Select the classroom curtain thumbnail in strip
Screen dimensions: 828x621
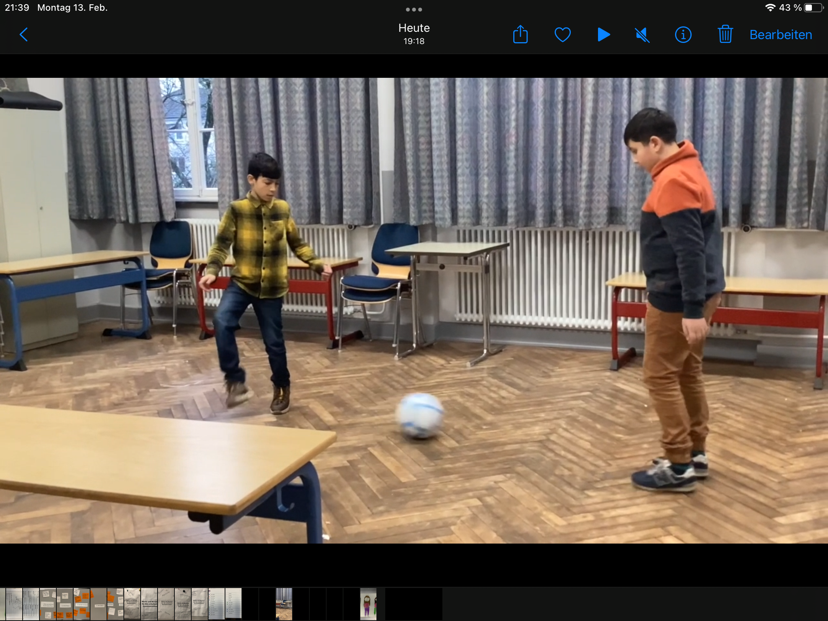[284, 604]
